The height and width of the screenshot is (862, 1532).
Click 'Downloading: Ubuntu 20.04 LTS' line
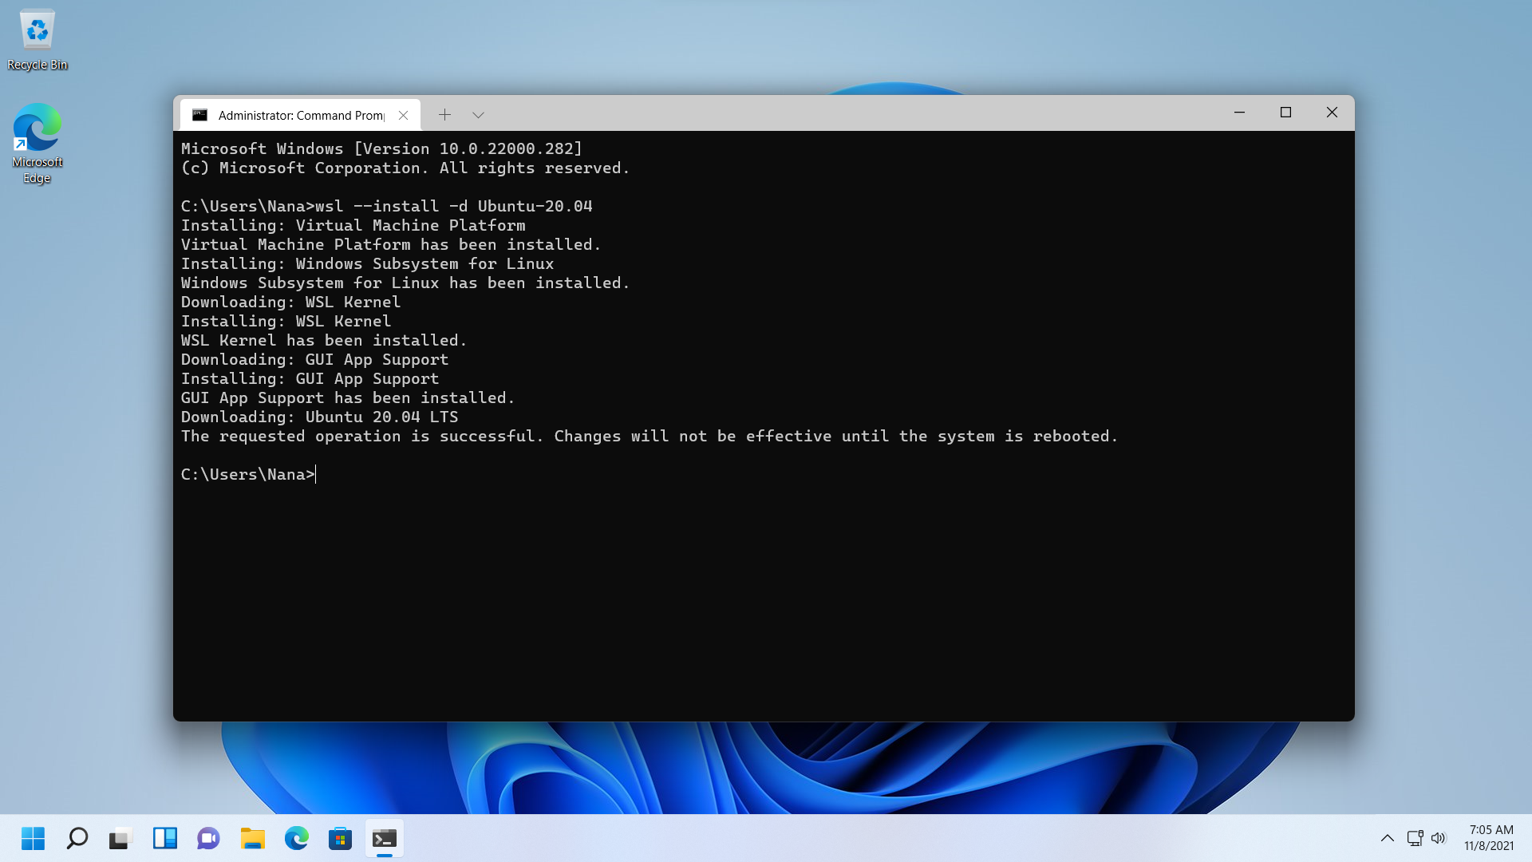pyautogui.click(x=319, y=417)
